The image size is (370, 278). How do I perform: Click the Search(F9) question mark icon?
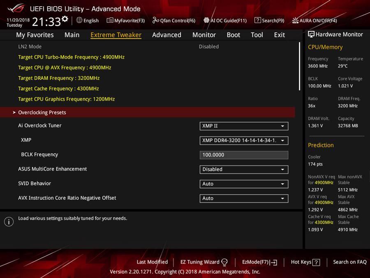[258, 20]
